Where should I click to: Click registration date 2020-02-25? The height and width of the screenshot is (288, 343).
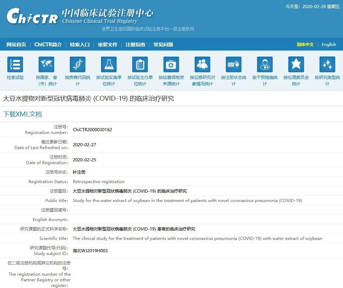click(x=84, y=160)
